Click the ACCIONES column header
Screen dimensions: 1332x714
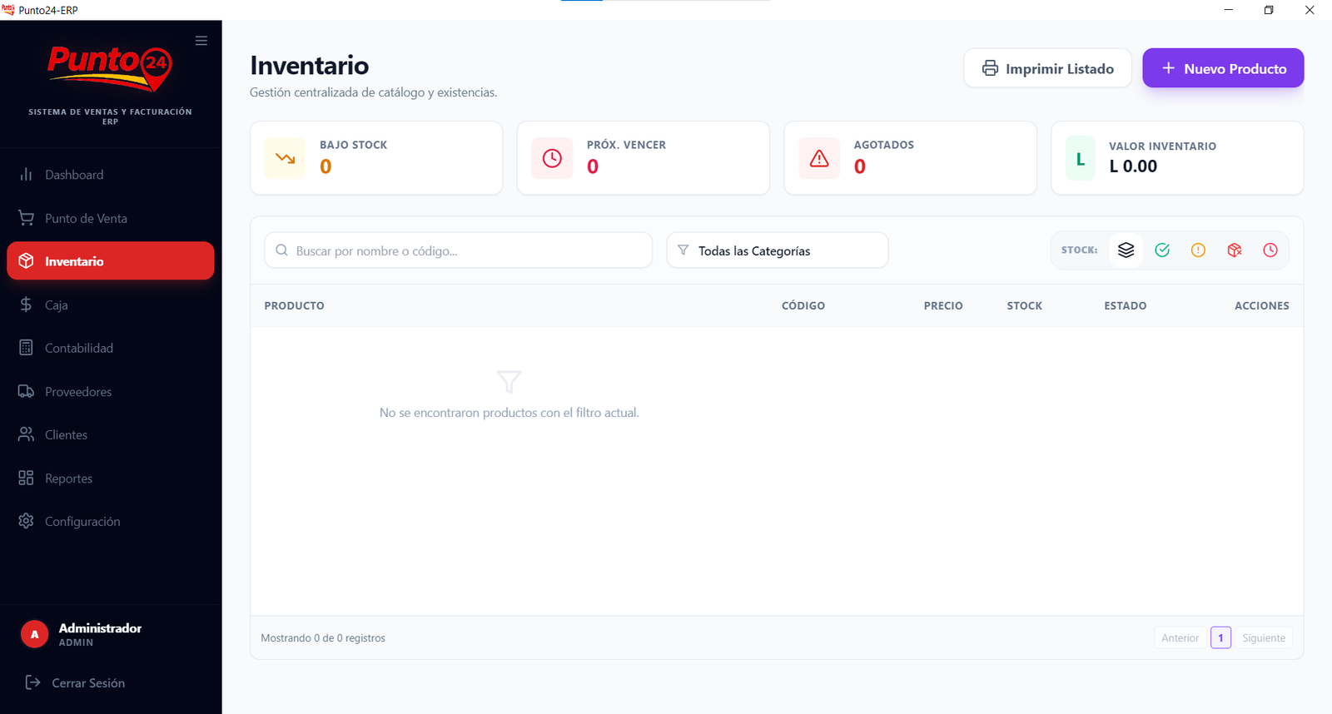tap(1262, 305)
